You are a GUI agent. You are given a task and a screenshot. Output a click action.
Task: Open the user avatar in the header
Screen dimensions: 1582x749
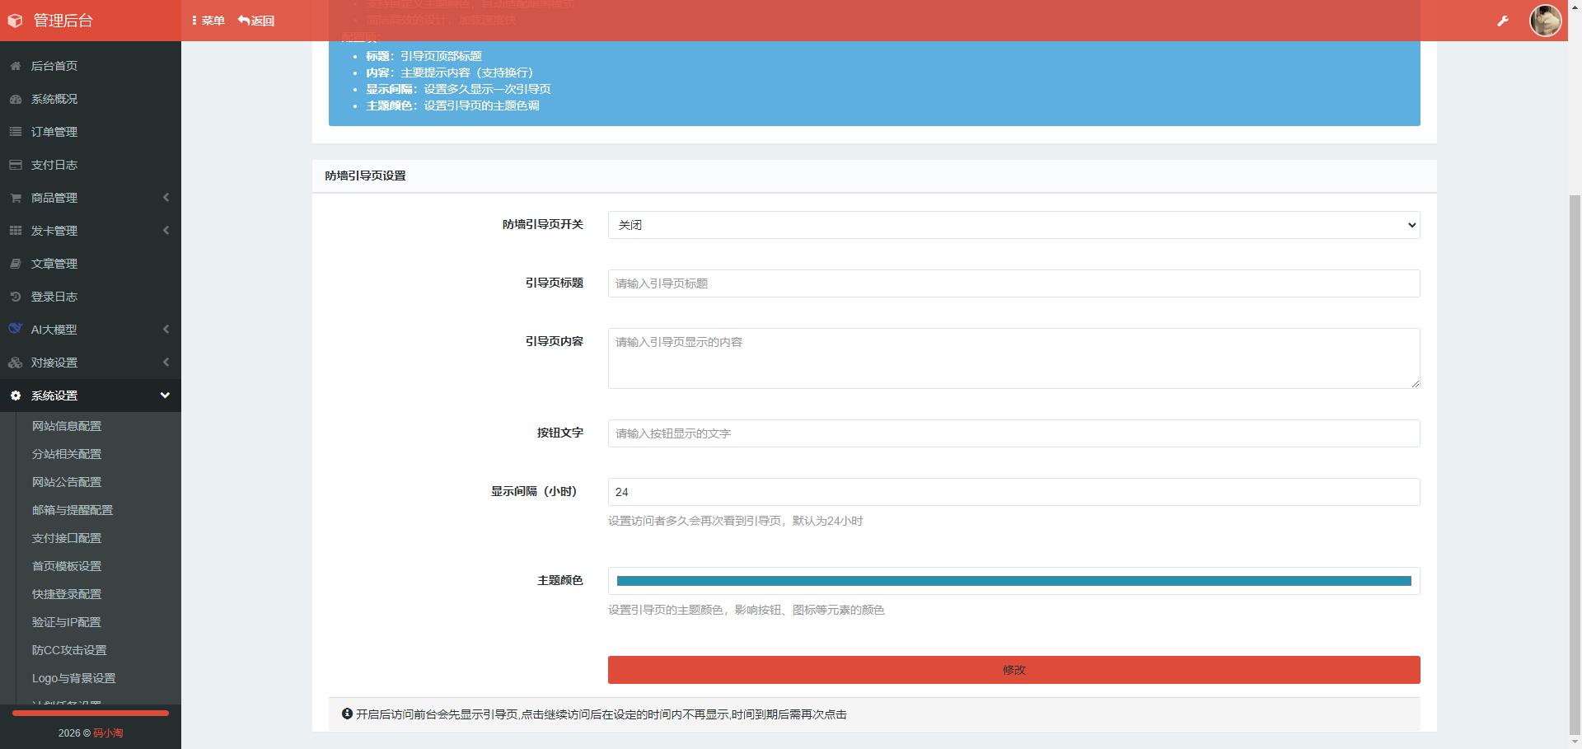tap(1545, 21)
